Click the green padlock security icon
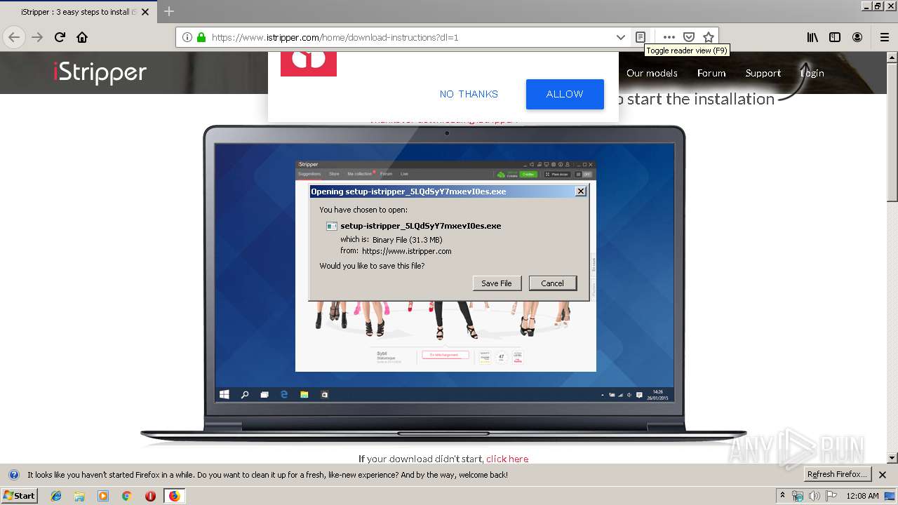 click(201, 37)
